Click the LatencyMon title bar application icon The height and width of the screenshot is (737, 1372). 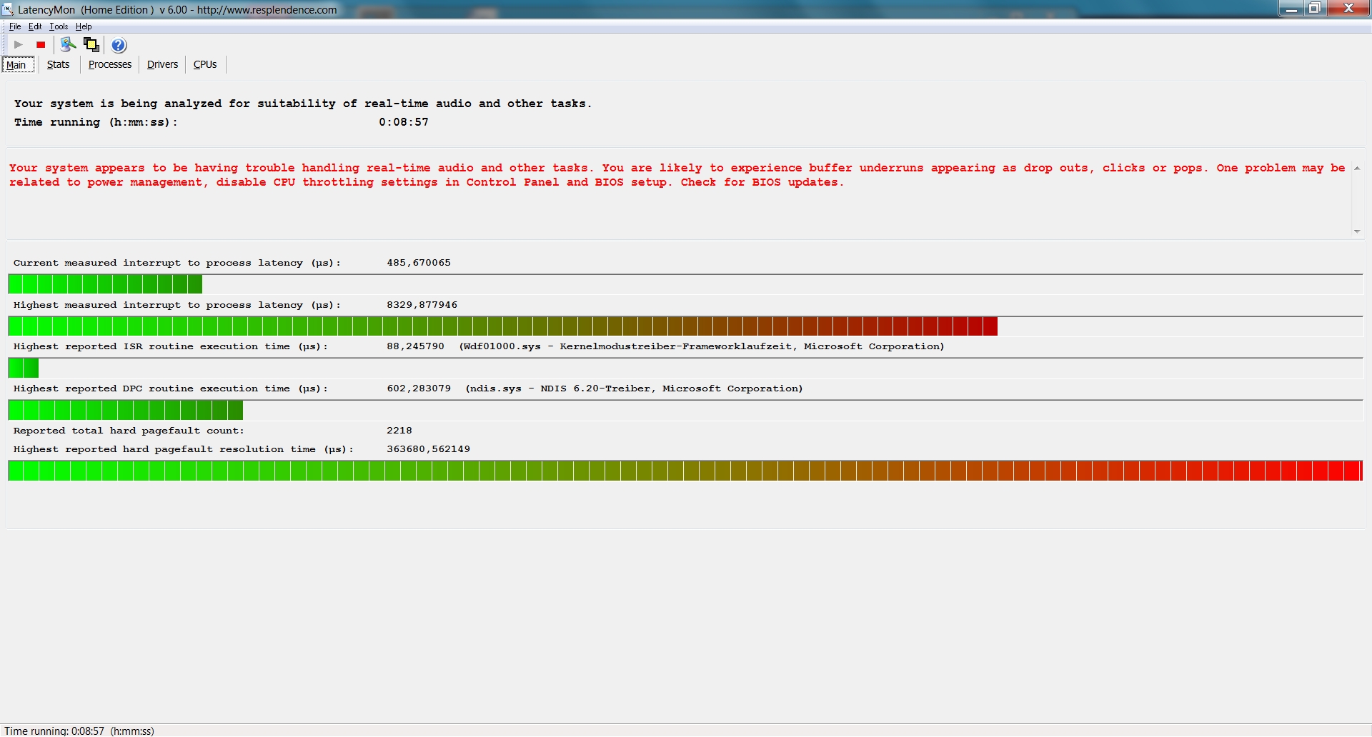(x=8, y=9)
